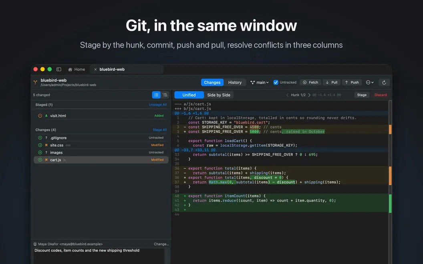Screen dimensions: 423x264
Task: Click the Staged (1) section header
Action: pos(44,104)
